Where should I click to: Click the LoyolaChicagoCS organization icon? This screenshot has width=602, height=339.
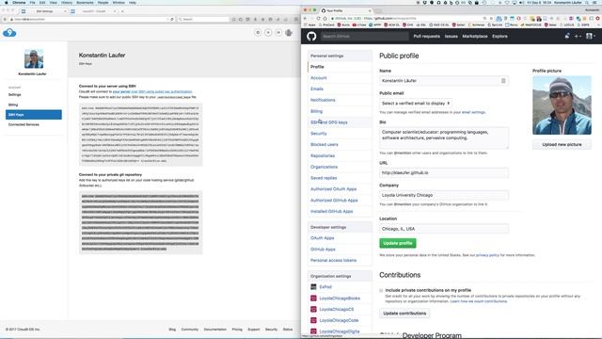pyautogui.click(x=313, y=310)
